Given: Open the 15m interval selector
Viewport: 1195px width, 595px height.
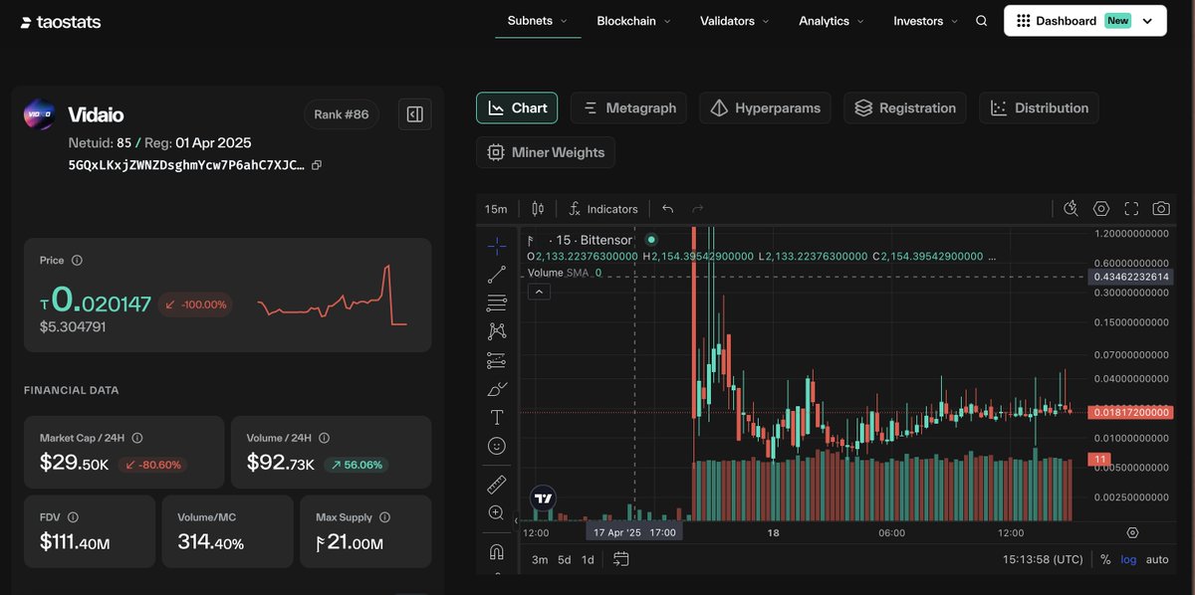Looking at the screenshot, I should click(496, 209).
